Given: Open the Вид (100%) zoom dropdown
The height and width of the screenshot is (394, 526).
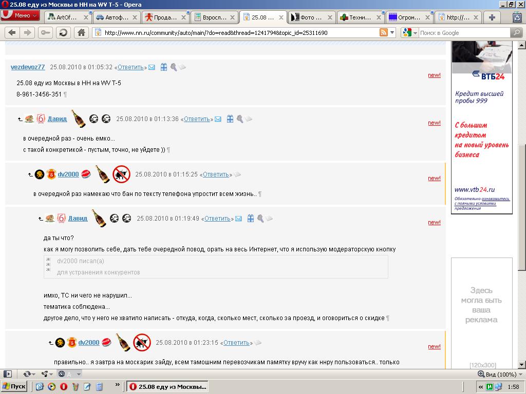Looking at the screenshot, I should point(500,374).
